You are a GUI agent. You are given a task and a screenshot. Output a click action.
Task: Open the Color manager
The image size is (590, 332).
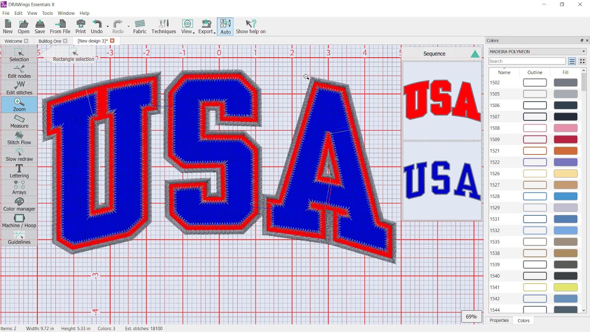click(x=19, y=204)
